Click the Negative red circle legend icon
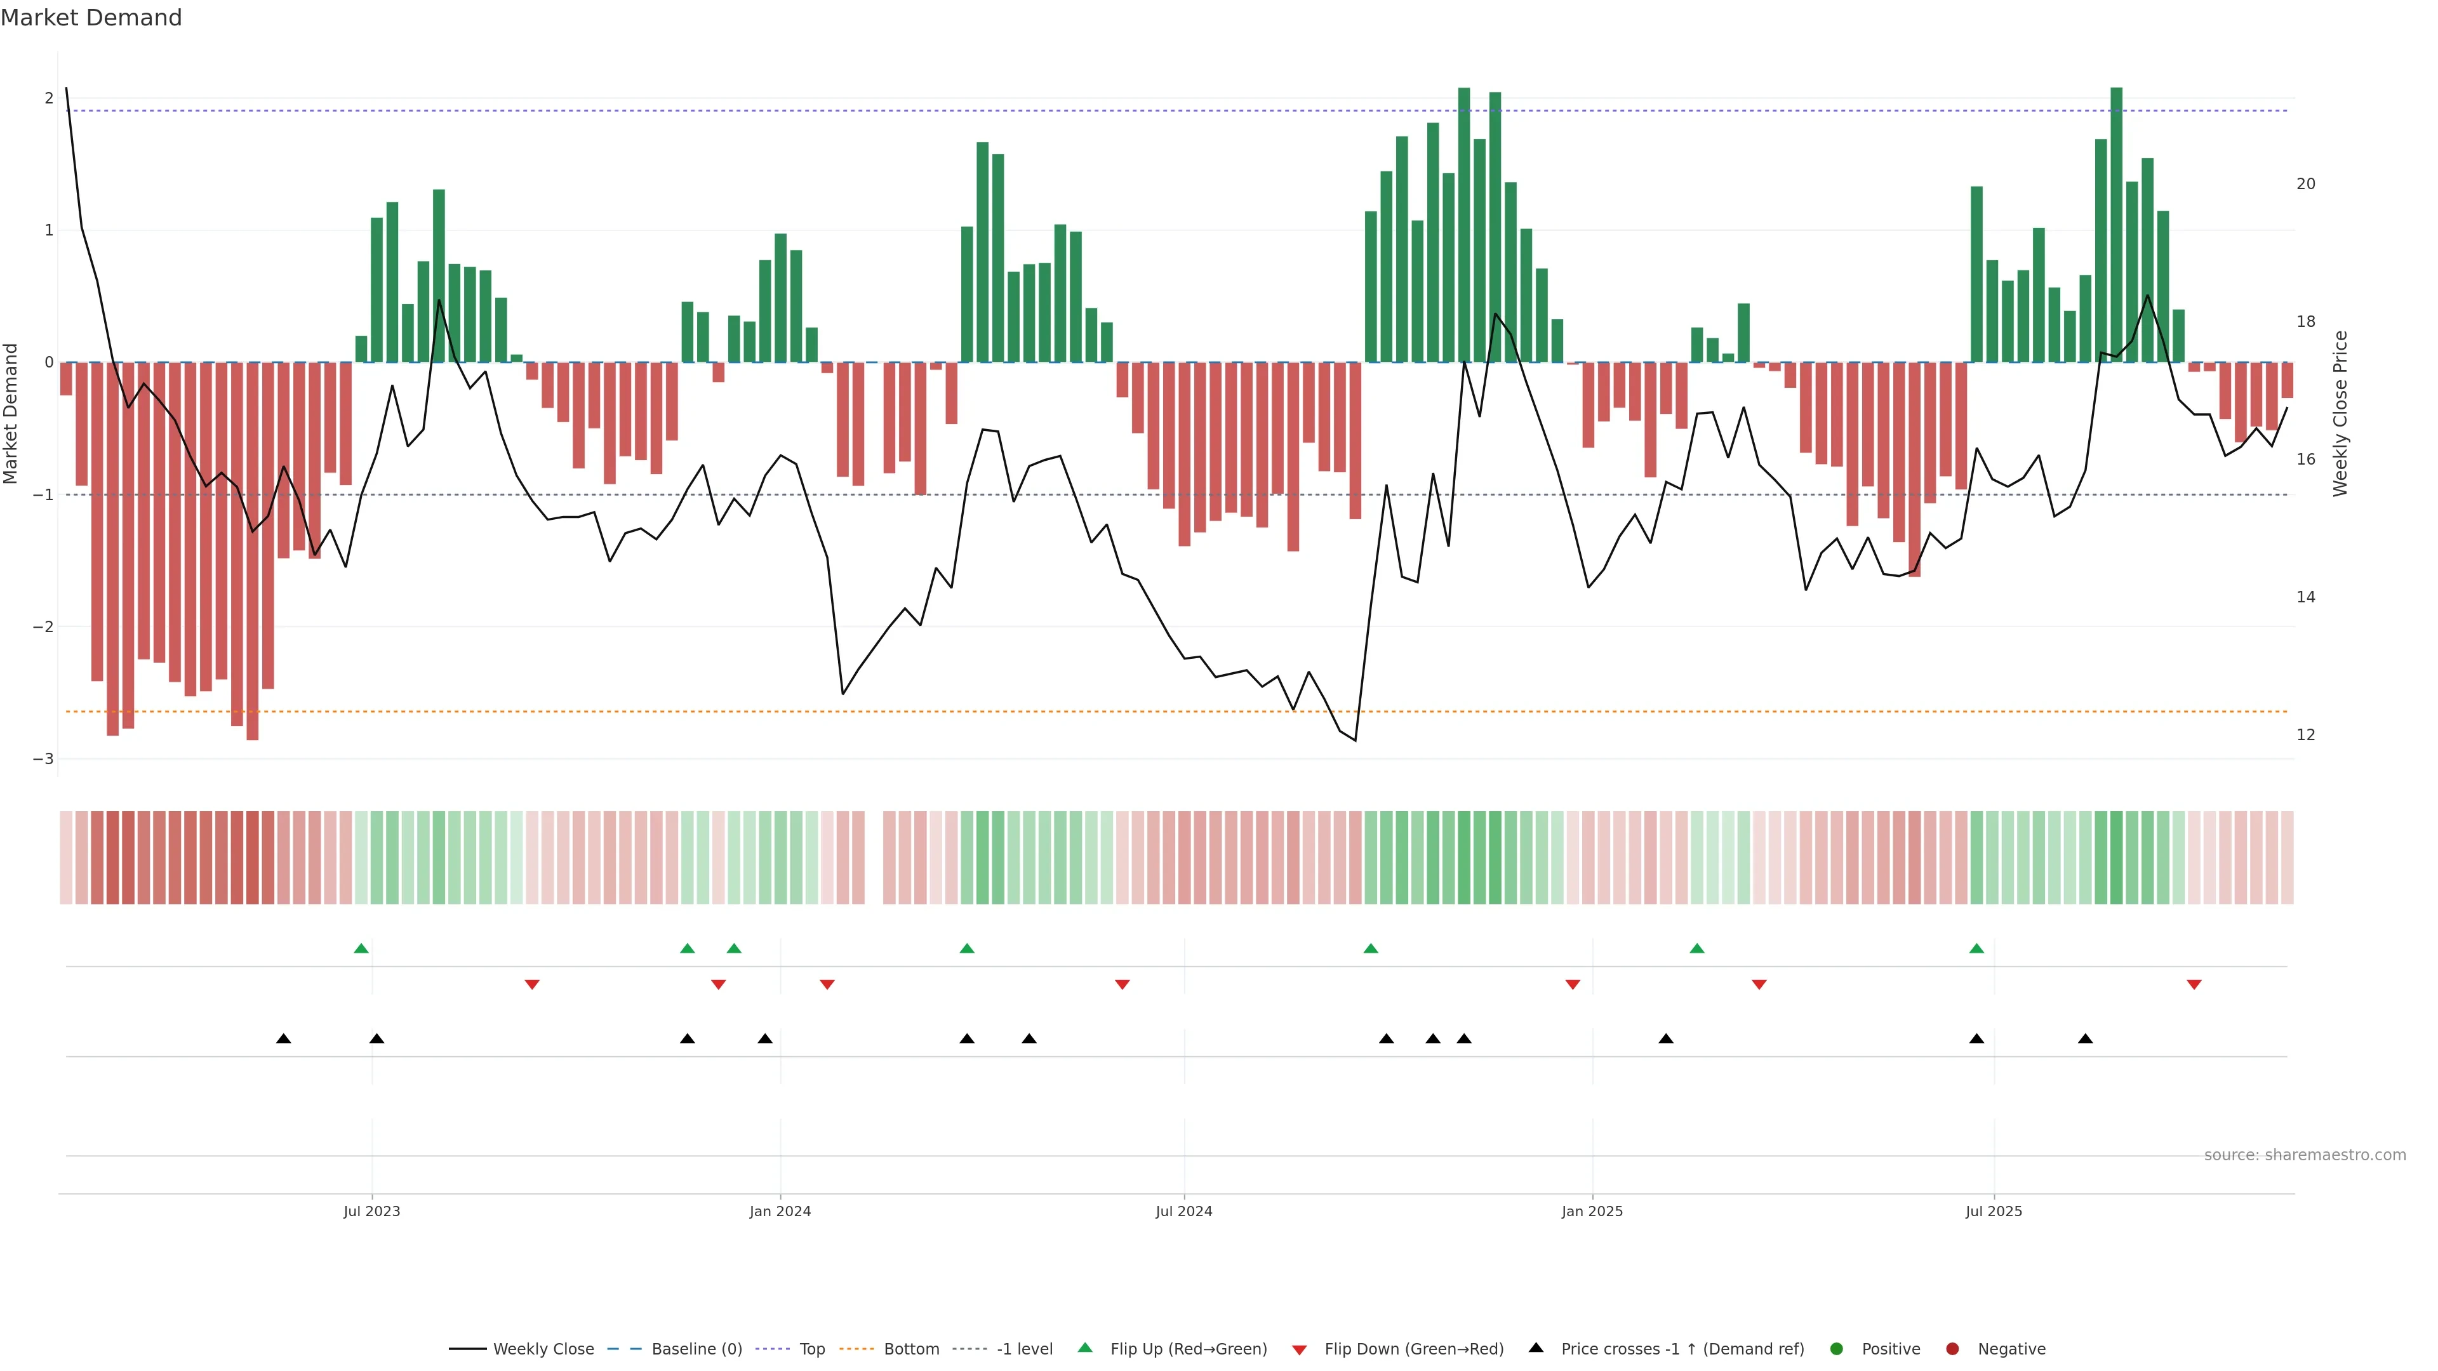The width and height of the screenshot is (2438, 1371). [x=1952, y=1349]
